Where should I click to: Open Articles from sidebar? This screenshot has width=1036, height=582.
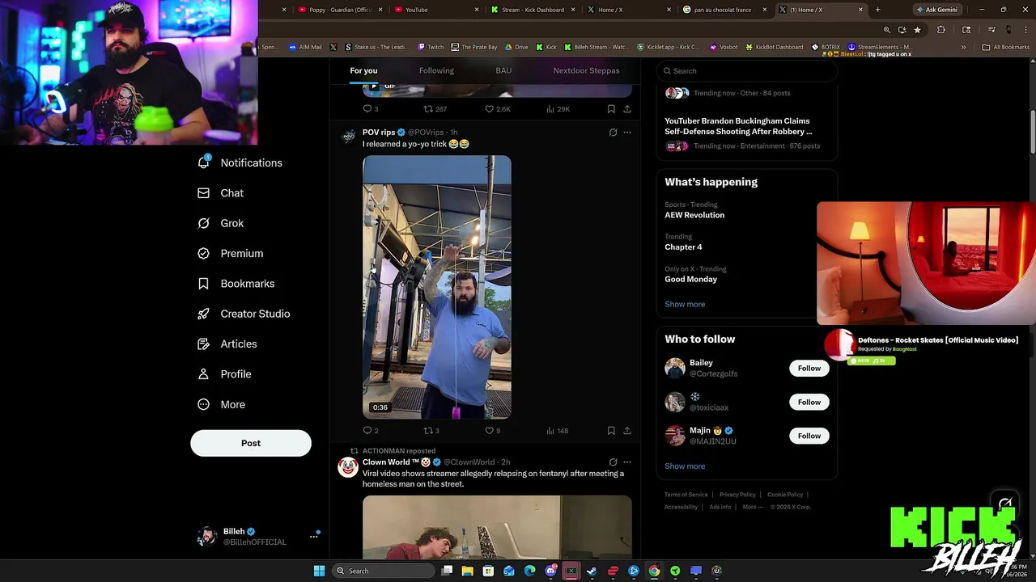[227, 344]
